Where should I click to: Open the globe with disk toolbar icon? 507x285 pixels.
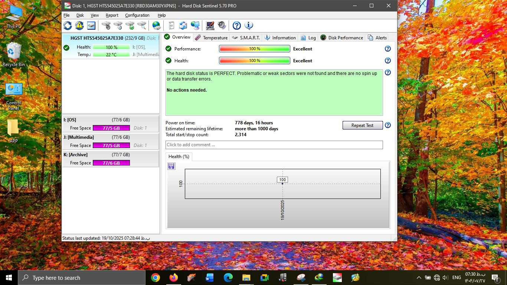(x=157, y=26)
